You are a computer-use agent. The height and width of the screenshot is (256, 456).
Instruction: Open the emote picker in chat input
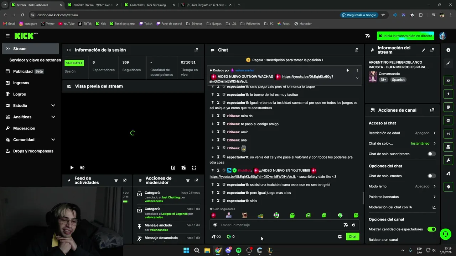353,225
